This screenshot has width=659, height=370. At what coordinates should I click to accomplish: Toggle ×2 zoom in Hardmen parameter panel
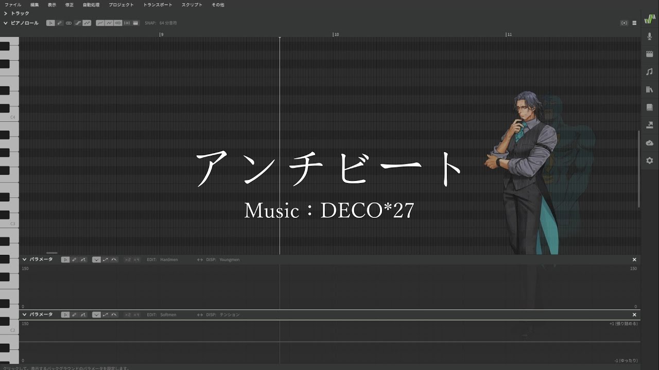pos(128,260)
